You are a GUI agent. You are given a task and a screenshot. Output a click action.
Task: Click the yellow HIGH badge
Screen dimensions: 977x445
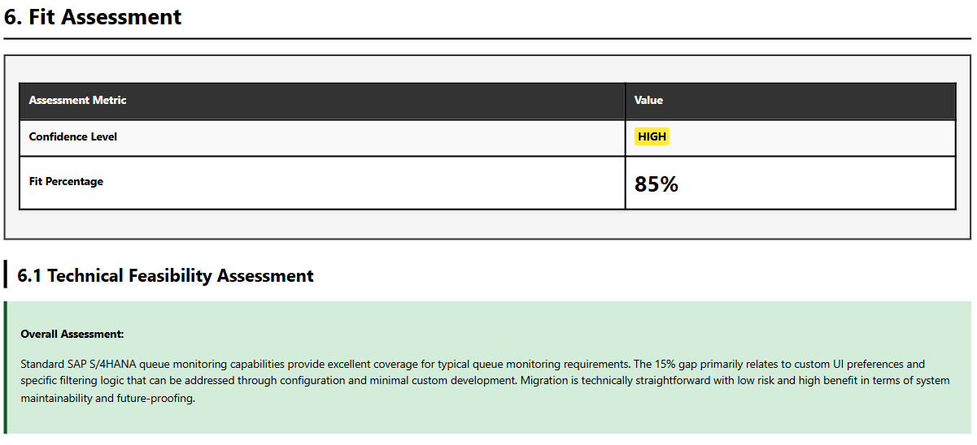click(x=652, y=137)
